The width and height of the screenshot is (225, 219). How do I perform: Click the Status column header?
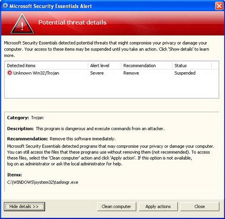click(x=192, y=66)
